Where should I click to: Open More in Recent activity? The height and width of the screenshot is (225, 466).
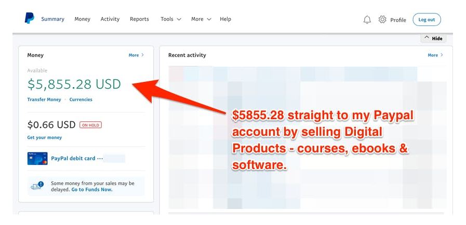click(x=435, y=55)
